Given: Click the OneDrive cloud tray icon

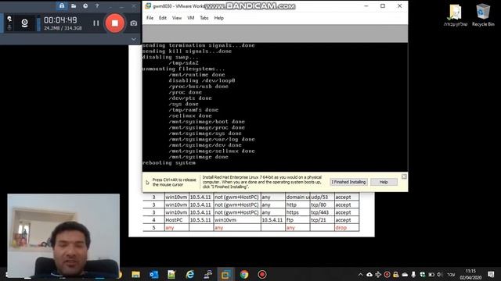Looking at the screenshot, I should click(x=405, y=274).
